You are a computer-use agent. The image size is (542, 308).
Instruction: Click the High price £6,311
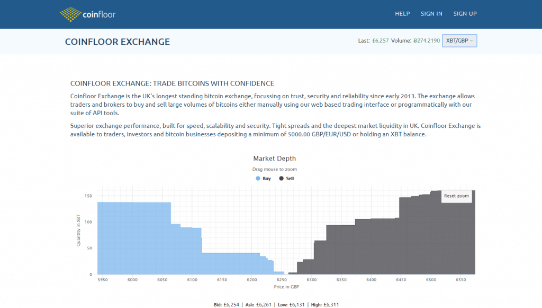click(331, 305)
